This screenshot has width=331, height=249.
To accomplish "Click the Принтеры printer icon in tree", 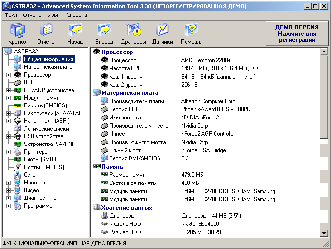I will click(x=17, y=152).
